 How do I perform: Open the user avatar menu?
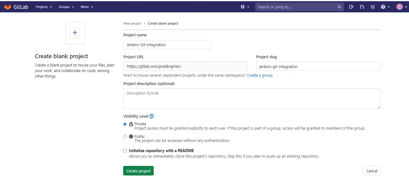[399, 7]
